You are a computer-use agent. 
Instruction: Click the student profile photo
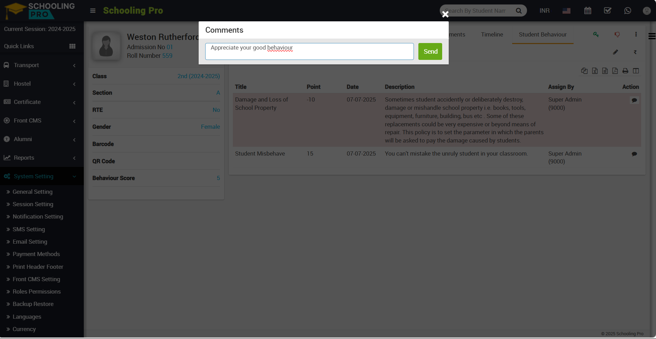[x=106, y=46]
